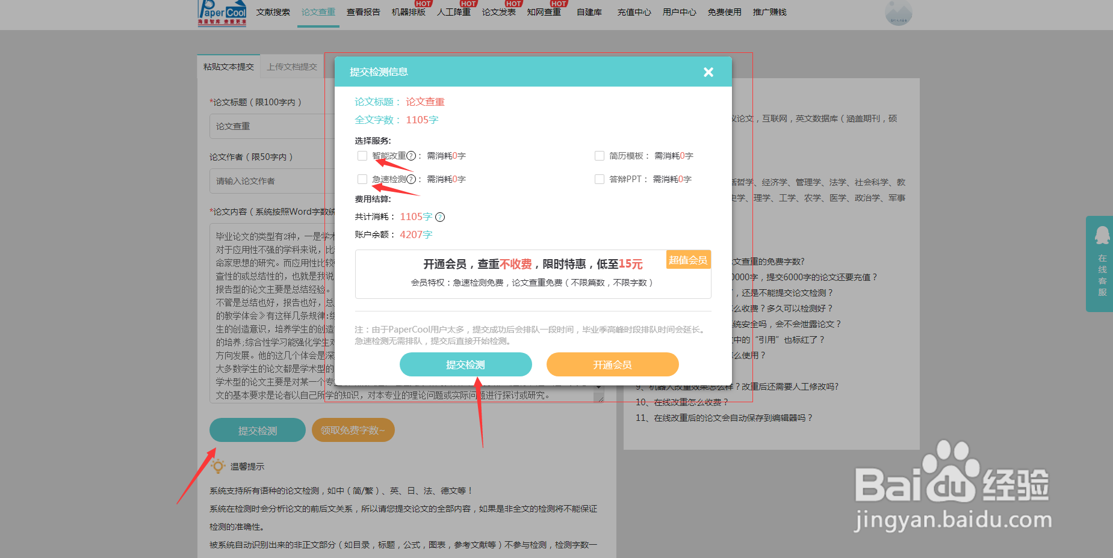Go to 查看报告 in navigation
This screenshot has width=1113, height=558.
point(363,12)
